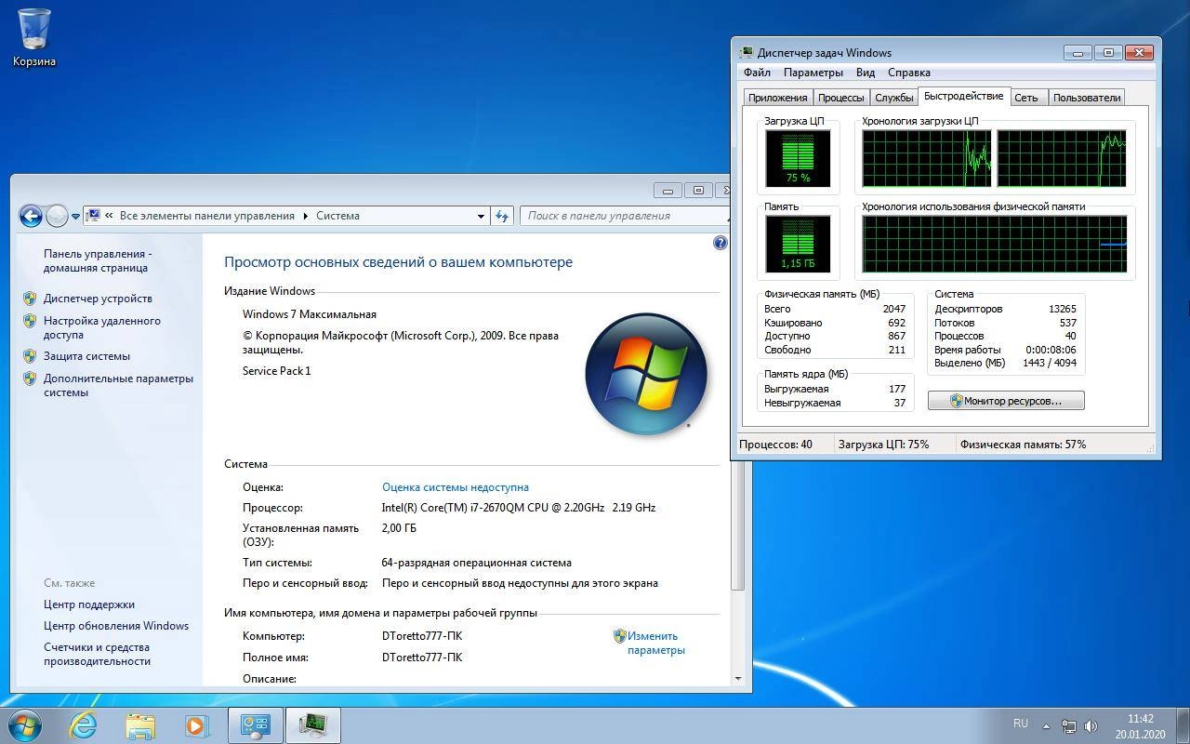Show hidden tray icons arrow
The height and width of the screenshot is (744, 1190).
[x=1046, y=726]
